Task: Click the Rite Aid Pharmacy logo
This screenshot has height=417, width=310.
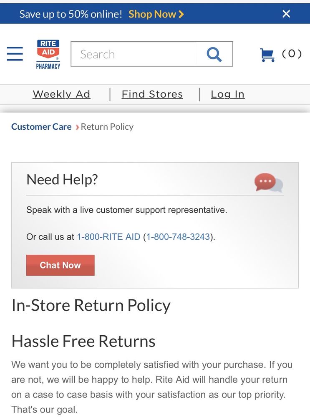Action: point(48,54)
